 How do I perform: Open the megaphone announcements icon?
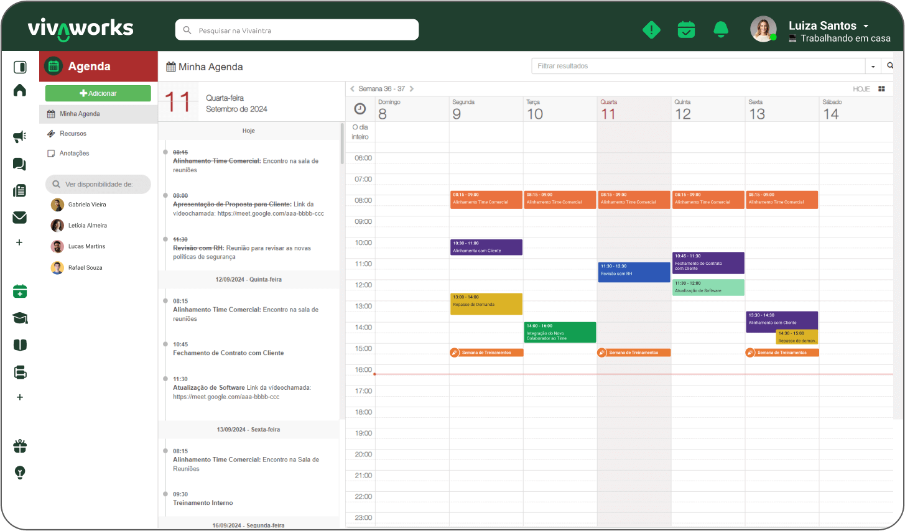click(20, 137)
